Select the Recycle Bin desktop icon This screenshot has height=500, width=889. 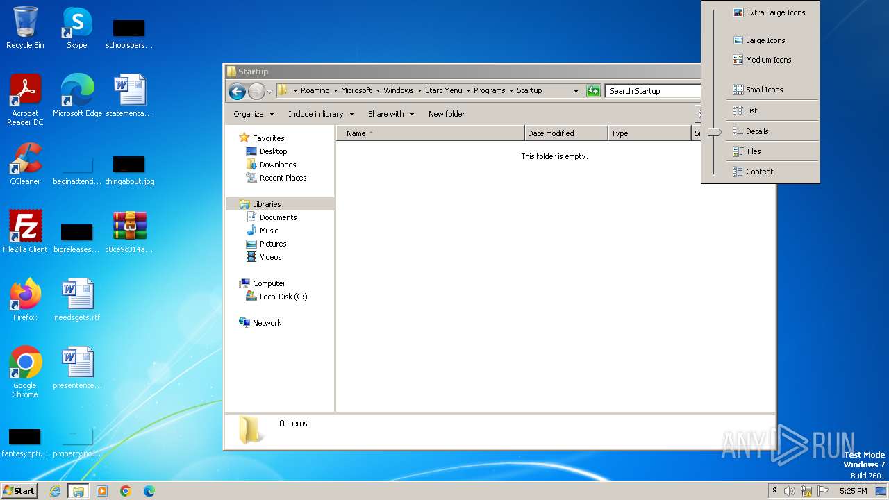25,28
